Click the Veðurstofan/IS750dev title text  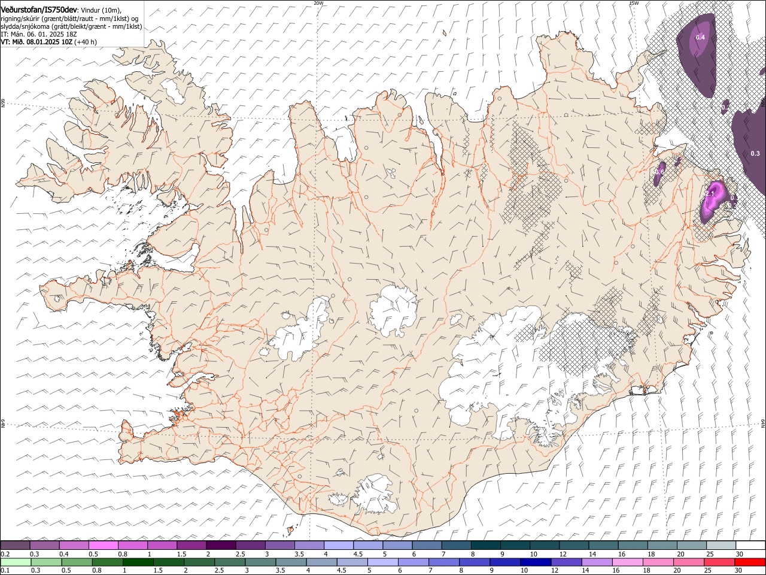39,10
